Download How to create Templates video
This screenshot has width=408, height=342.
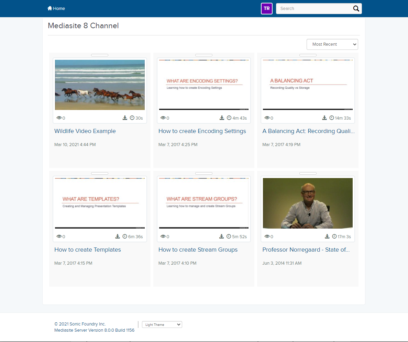coord(118,236)
